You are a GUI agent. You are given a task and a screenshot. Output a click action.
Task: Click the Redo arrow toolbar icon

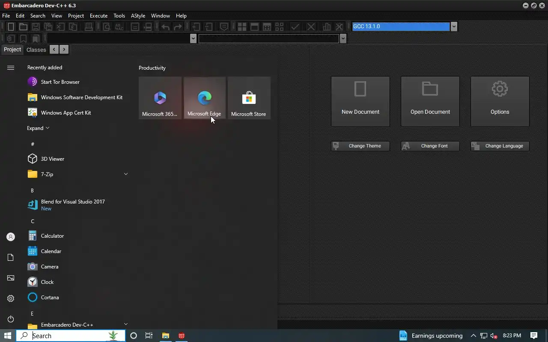pyautogui.click(x=178, y=27)
